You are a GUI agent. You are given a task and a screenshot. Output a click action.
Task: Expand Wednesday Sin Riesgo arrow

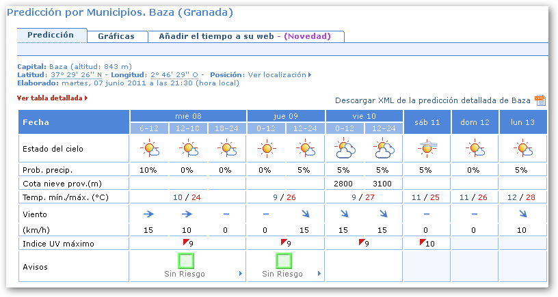point(240,274)
